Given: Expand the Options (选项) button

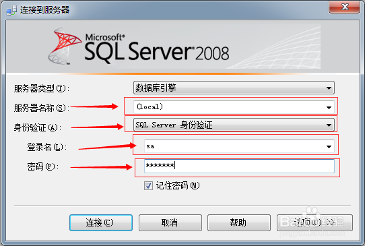Looking at the screenshot, I should [x=314, y=222].
